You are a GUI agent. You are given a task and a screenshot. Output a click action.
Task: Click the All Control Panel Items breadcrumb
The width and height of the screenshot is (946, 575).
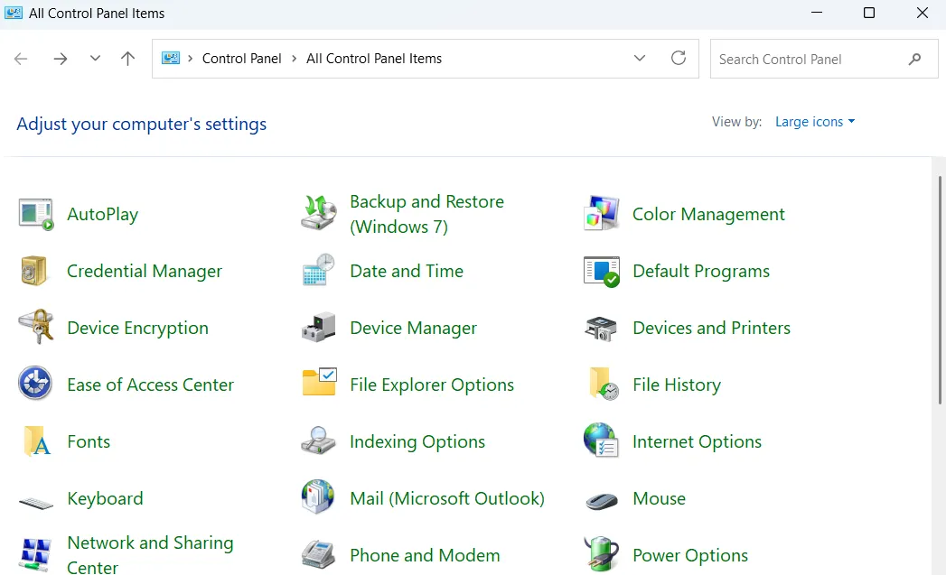coord(374,59)
